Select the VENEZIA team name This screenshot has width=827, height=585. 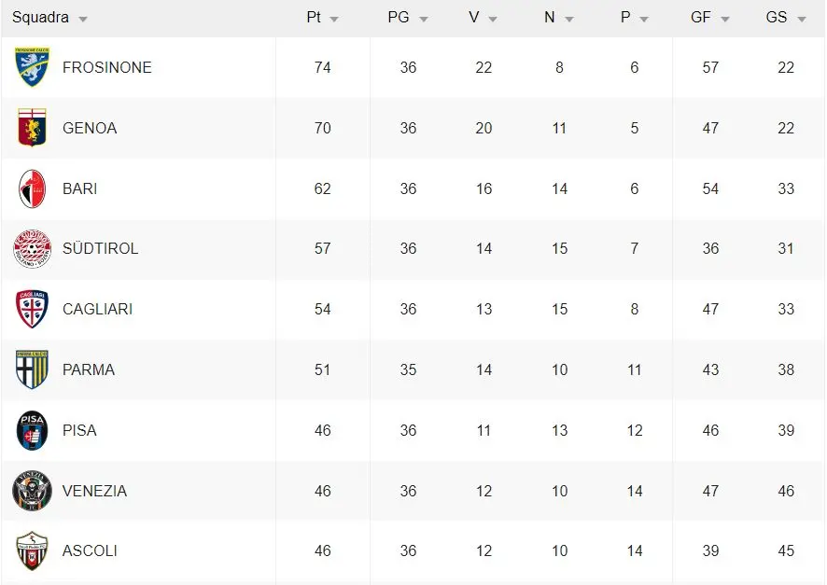pos(94,491)
